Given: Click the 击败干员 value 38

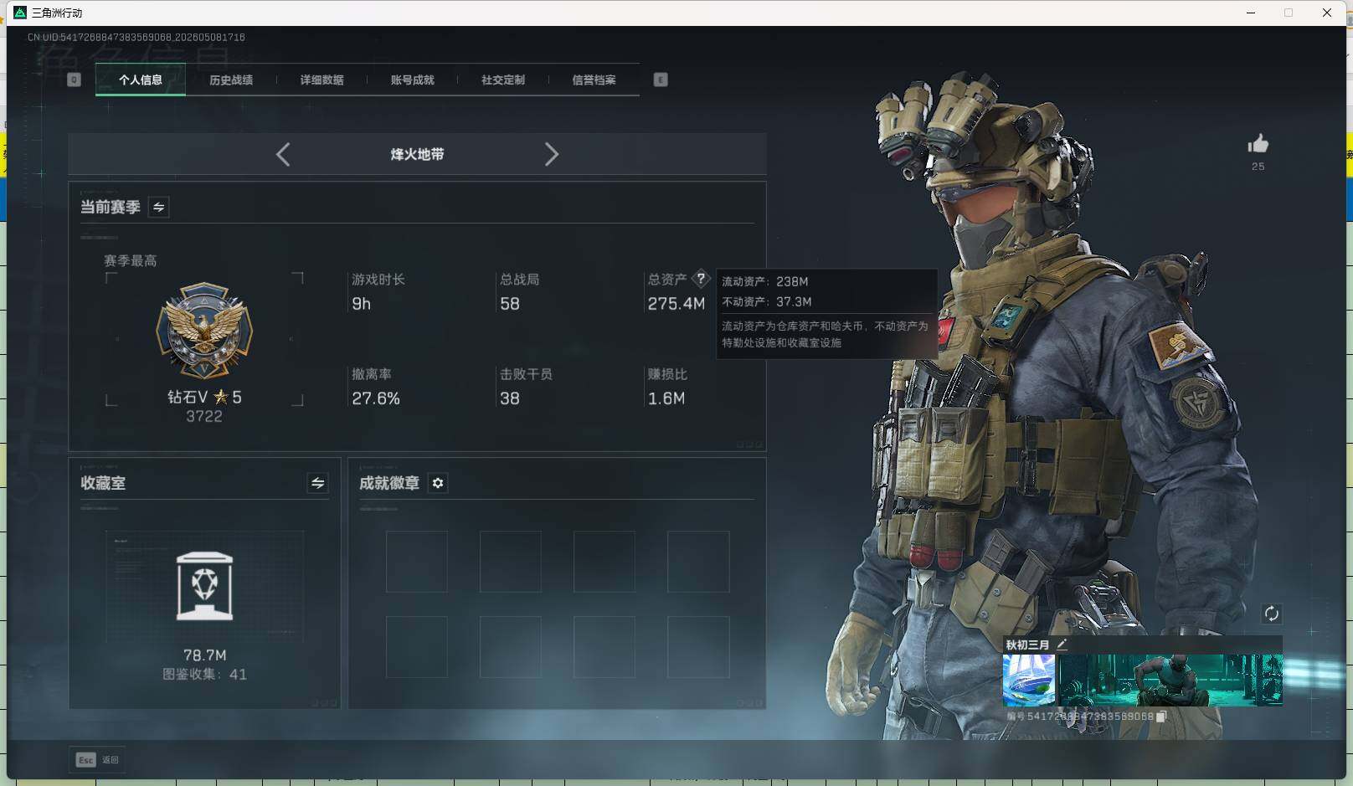Looking at the screenshot, I should pyautogui.click(x=510, y=398).
